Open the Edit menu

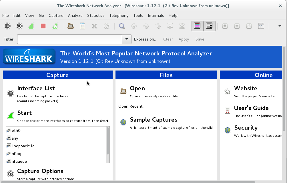click(x=17, y=15)
